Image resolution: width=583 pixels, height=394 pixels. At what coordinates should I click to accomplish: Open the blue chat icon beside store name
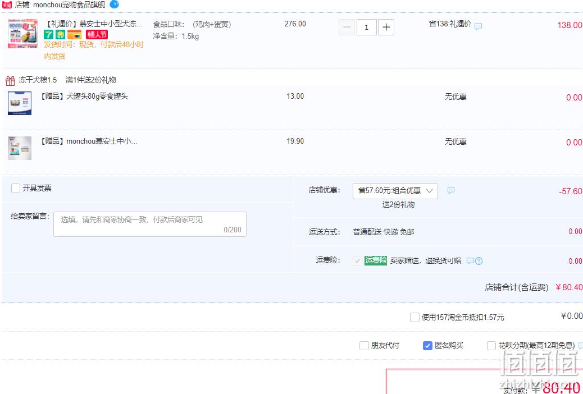(x=115, y=4)
